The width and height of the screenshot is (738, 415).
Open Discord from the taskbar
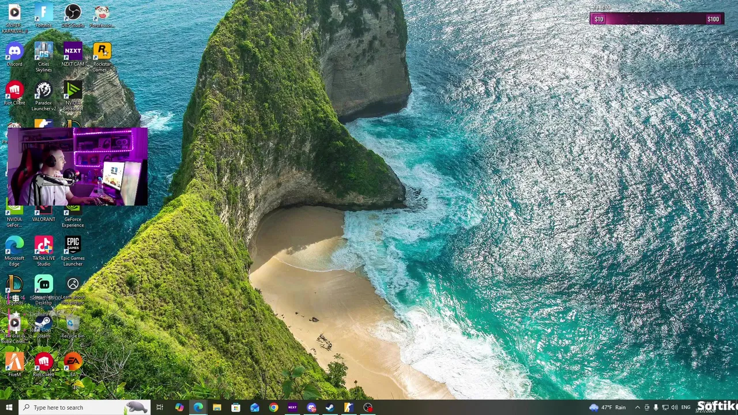point(311,408)
